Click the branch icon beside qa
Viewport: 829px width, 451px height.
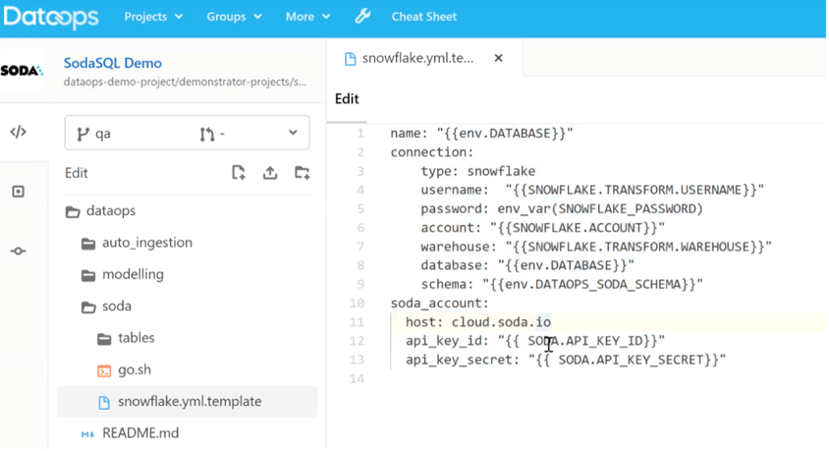tap(83, 135)
